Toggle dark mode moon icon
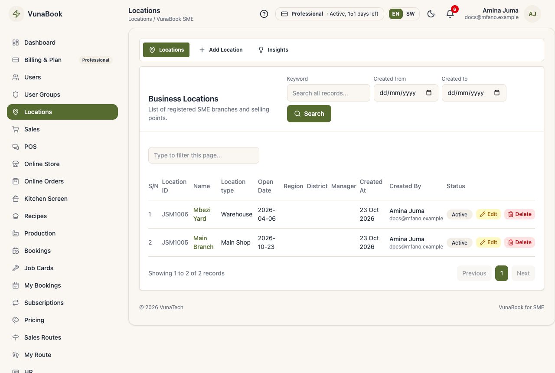 click(x=431, y=14)
